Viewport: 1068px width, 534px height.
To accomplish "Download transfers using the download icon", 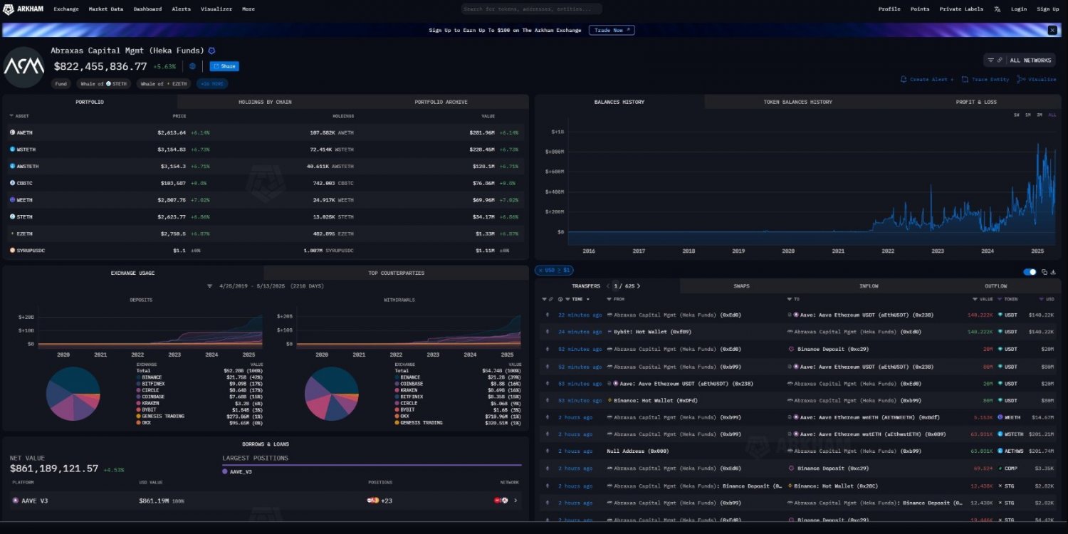I will 1053,272.
